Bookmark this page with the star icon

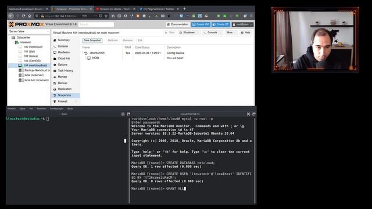[106, 16]
